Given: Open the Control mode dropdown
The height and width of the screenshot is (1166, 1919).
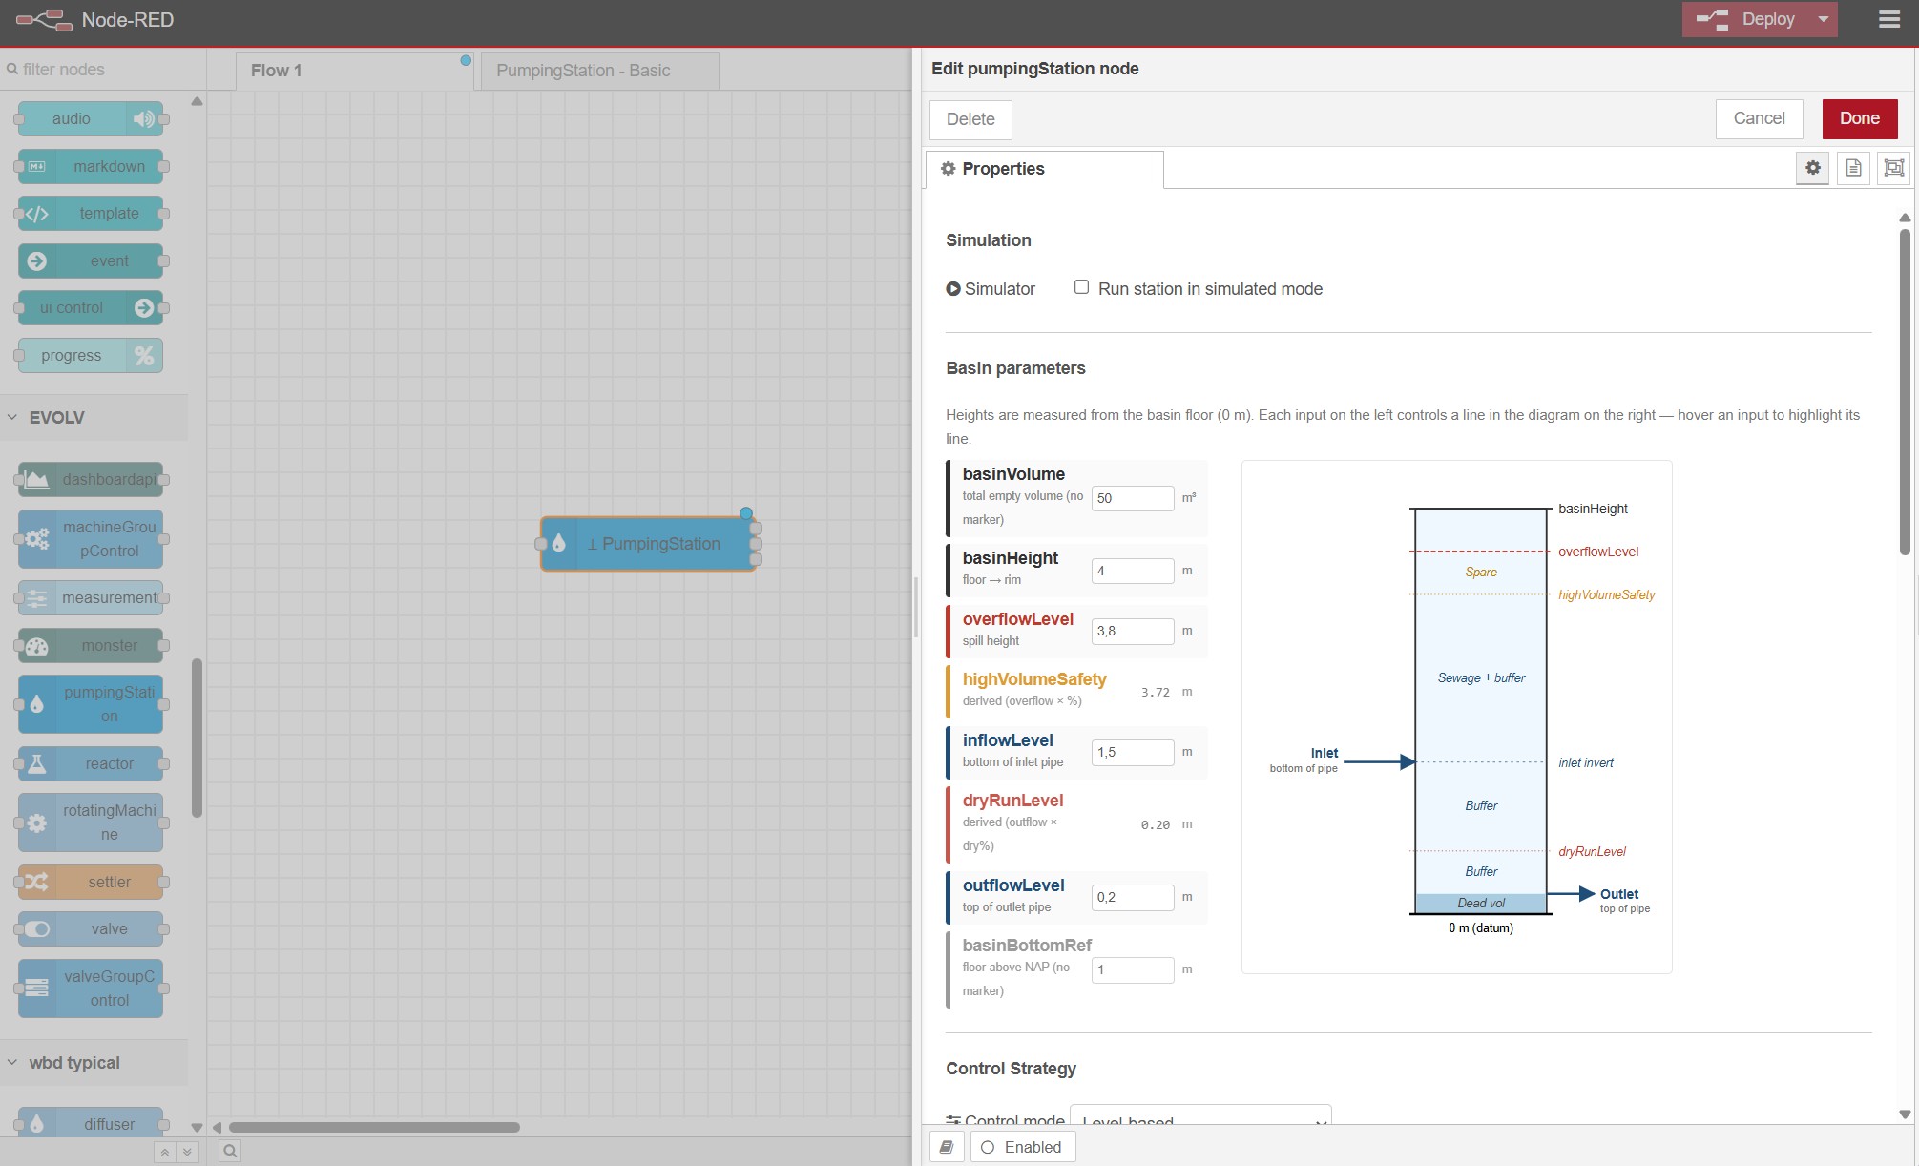Looking at the screenshot, I should 1200,1118.
